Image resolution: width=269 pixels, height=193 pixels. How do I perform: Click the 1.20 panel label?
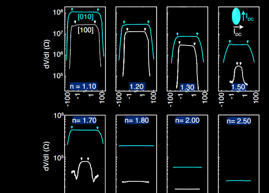point(136,86)
